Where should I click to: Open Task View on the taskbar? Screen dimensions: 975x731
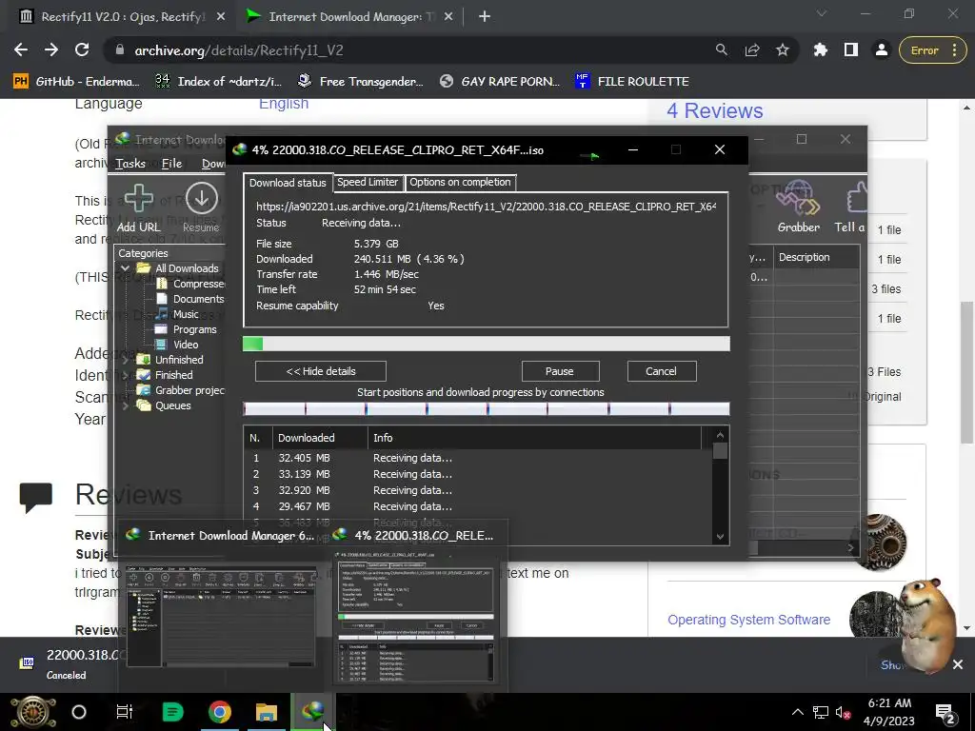point(125,712)
